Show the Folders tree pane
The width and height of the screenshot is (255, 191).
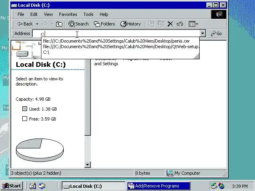[x=104, y=24]
